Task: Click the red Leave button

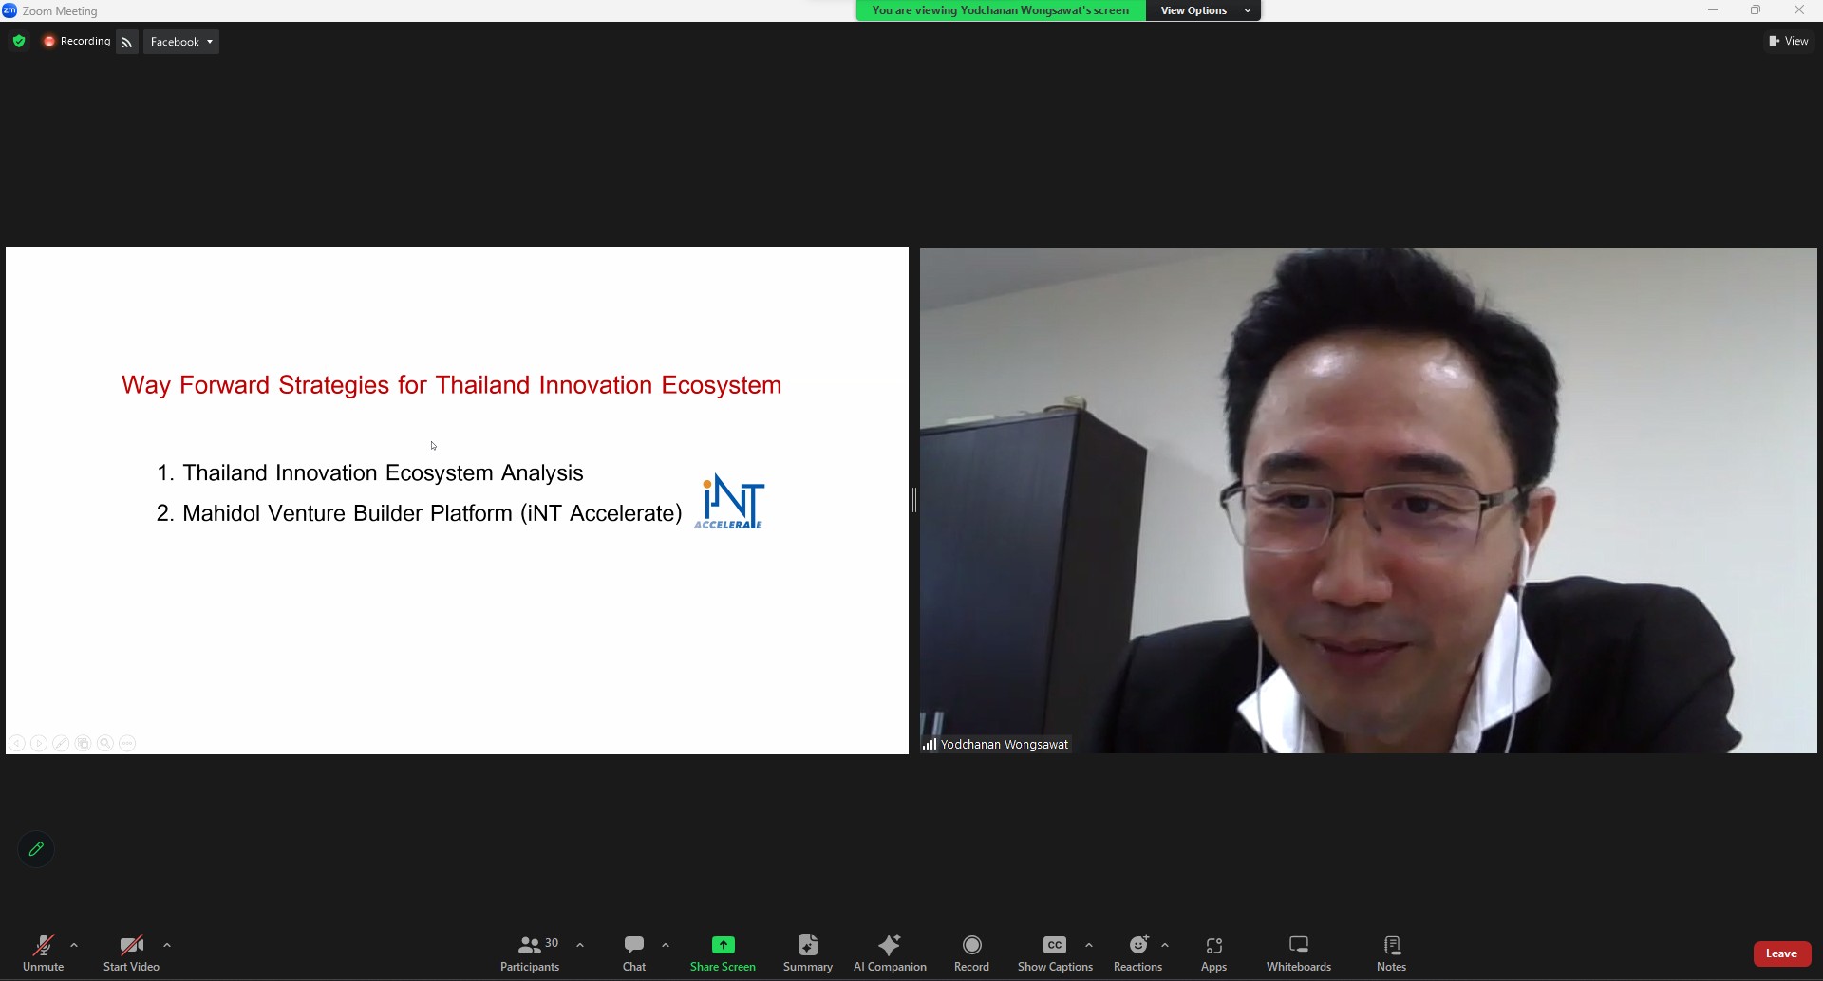Action: [1782, 953]
